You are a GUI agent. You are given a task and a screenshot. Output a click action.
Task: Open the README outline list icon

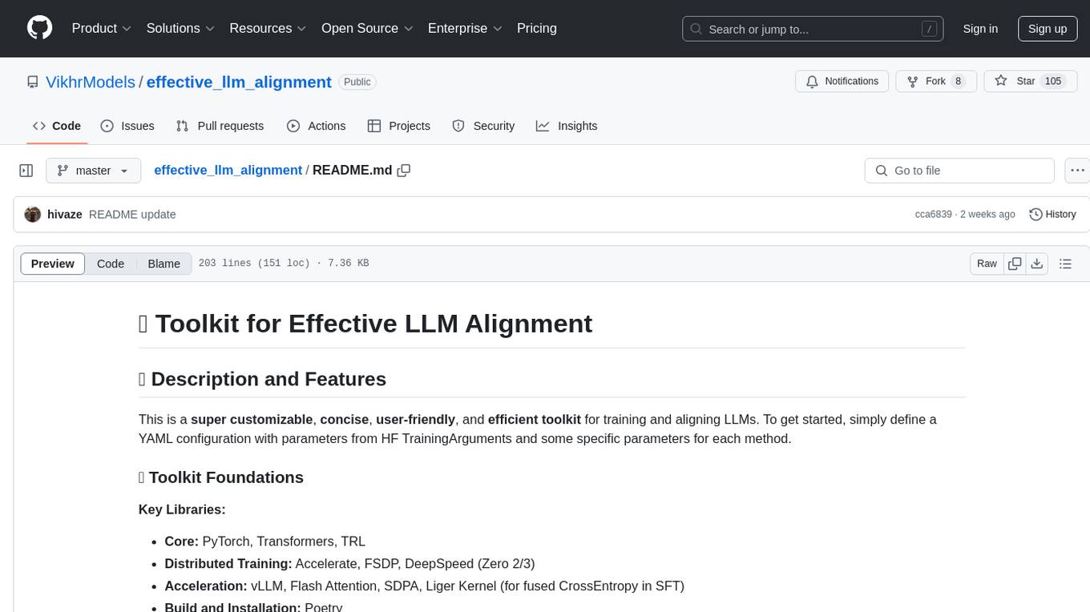tap(1065, 264)
